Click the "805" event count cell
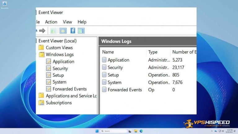This screenshot has width=238, height=134. (x=176, y=75)
